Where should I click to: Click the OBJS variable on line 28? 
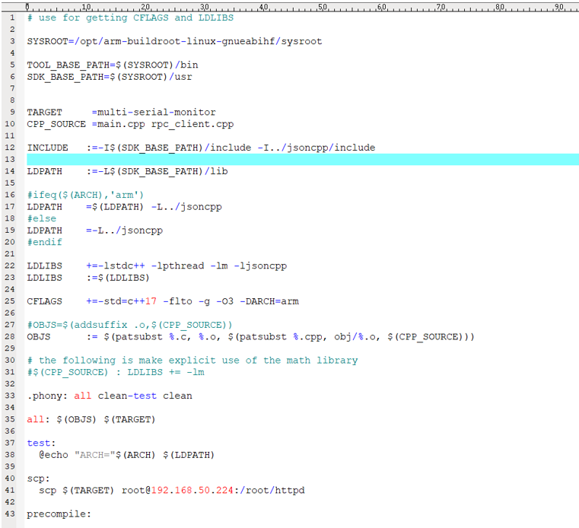click(38, 337)
